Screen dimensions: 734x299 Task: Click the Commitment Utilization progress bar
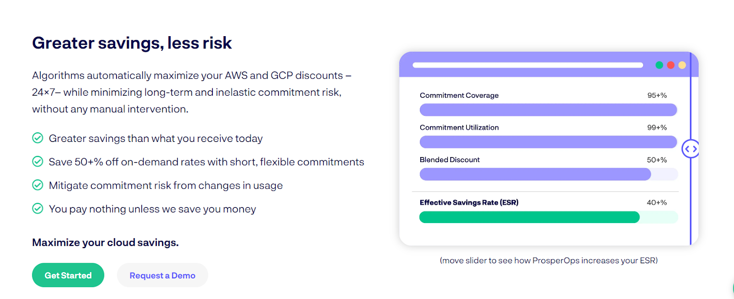548,142
